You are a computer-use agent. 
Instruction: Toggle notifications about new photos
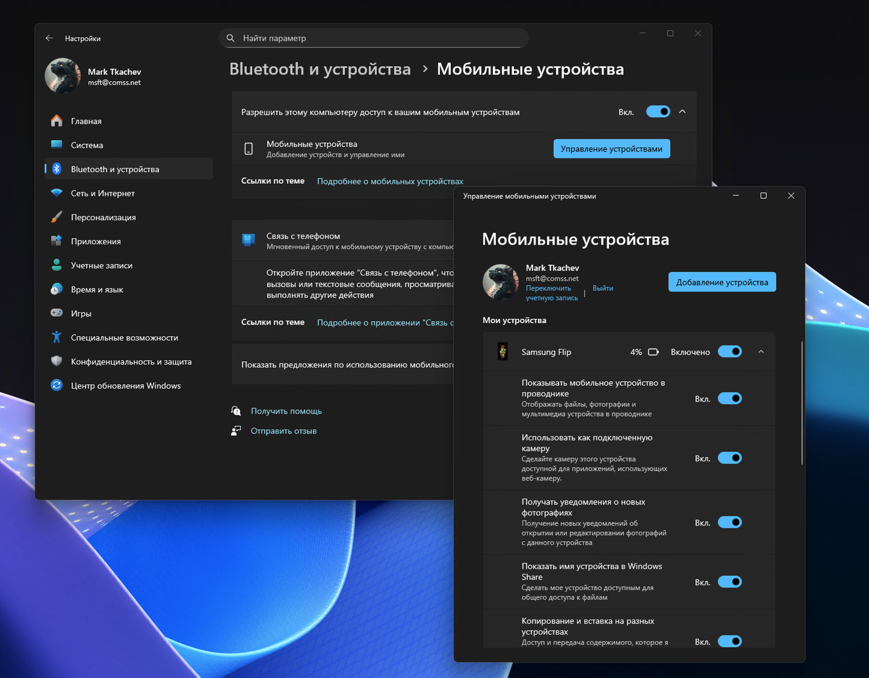[x=730, y=522]
